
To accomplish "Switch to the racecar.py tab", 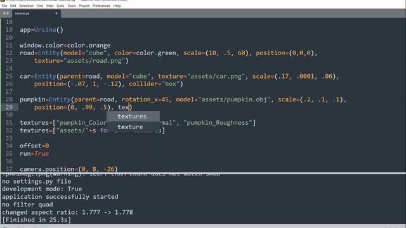I will 36,13.
